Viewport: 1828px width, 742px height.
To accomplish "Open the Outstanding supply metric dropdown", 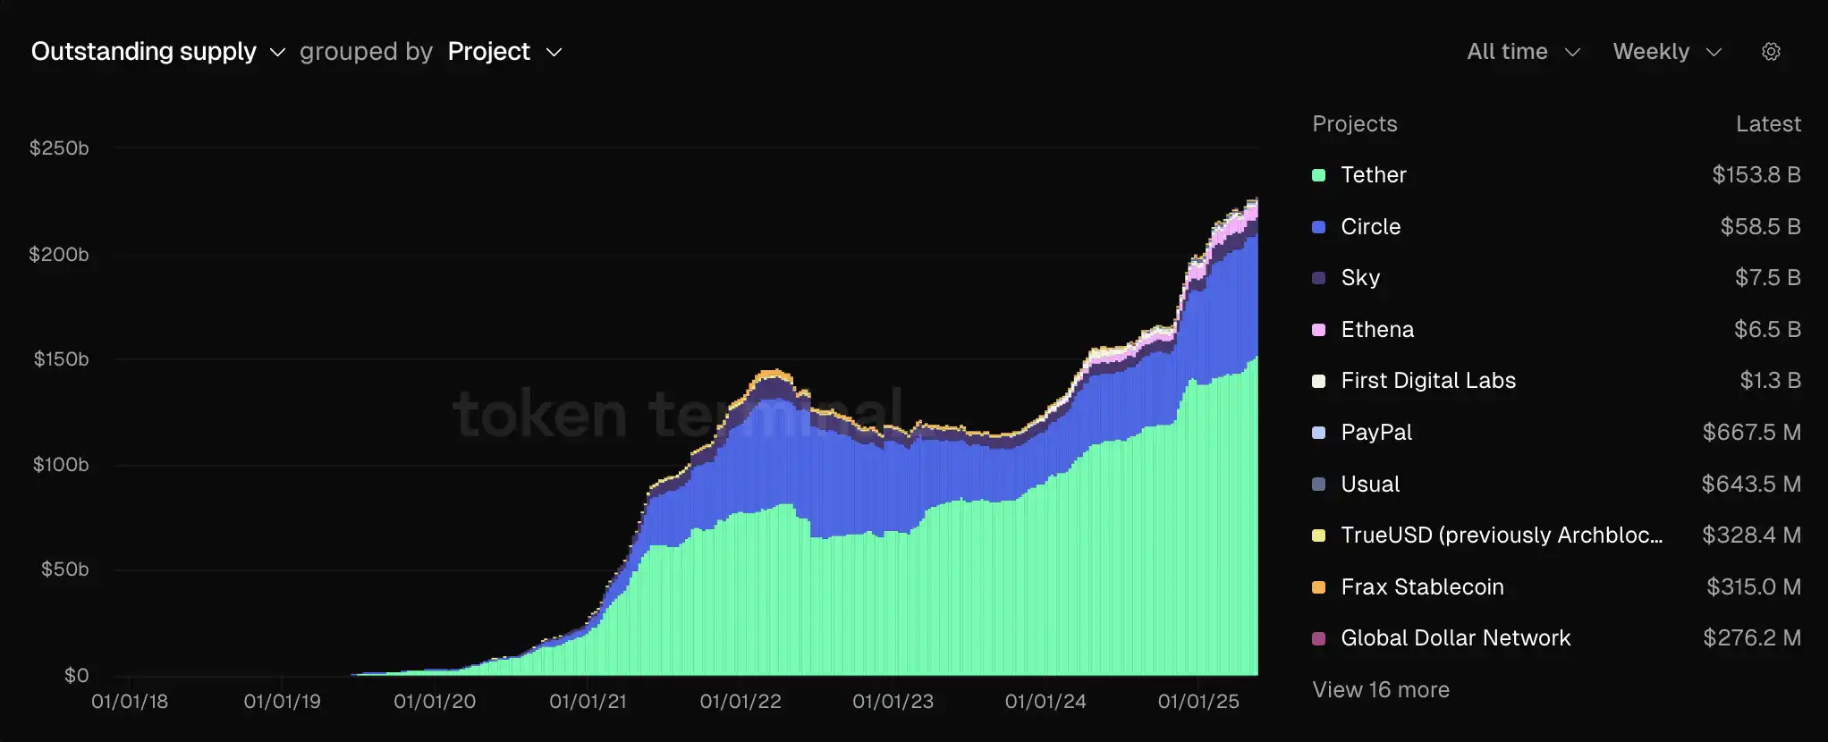I will coord(157,52).
